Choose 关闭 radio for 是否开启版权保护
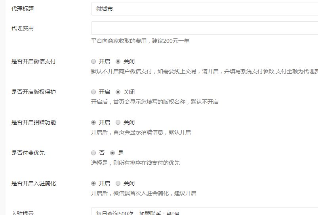This screenshot has height=215, width=318. click(118, 92)
